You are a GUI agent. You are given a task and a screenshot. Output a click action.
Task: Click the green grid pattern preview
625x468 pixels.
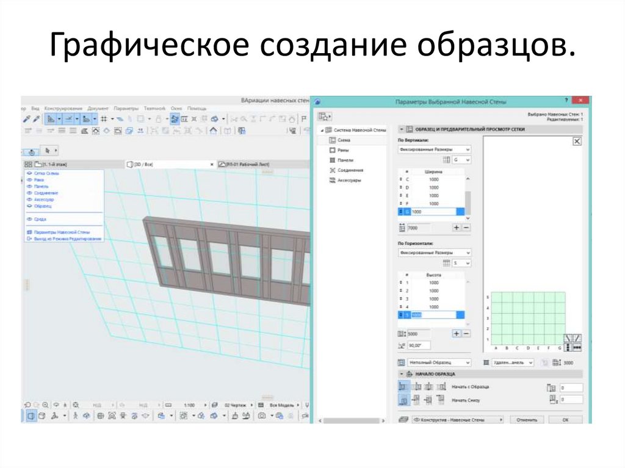click(528, 318)
